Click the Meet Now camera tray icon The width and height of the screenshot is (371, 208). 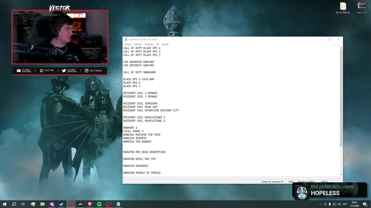[x=325, y=204]
